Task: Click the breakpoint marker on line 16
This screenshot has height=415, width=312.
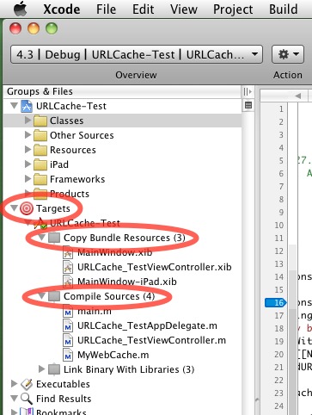Action: click(276, 302)
